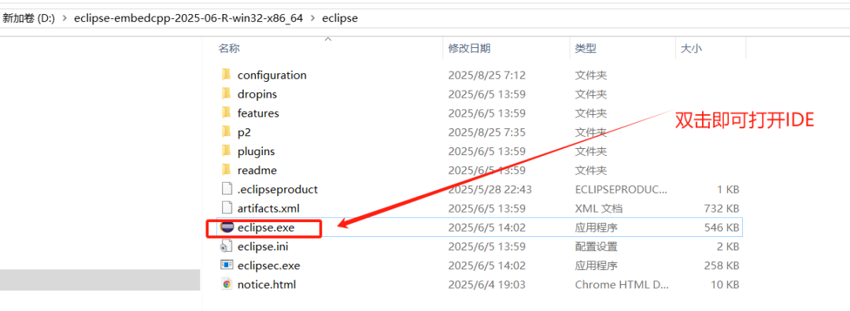Toggle sort arrow above 名称 column
Image resolution: width=850 pixels, height=311 pixels.
point(328,39)
